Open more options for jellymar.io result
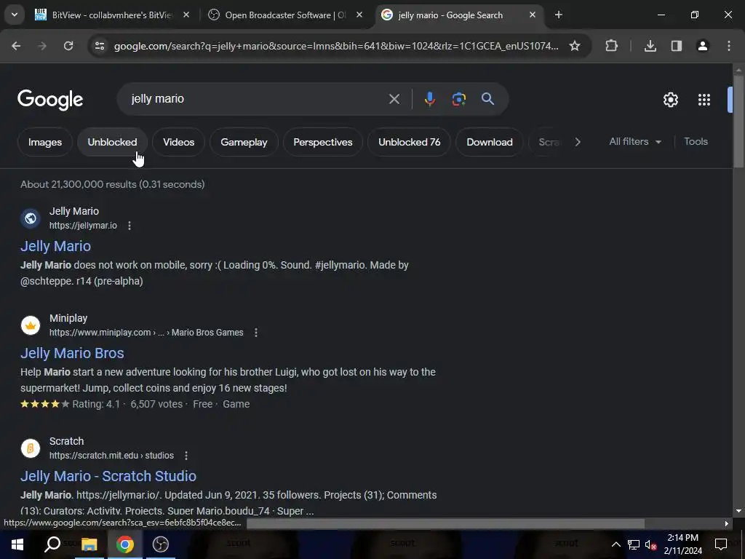Viewport: 745px width, 559px height. coord(130,226)
